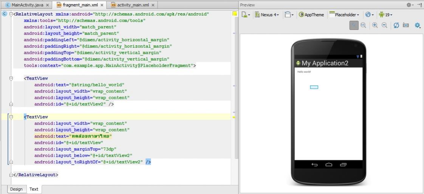Select the Text tab at the bottom

point(34,189)
